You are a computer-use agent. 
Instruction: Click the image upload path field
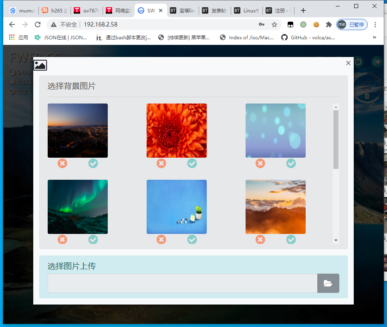[182, 283]
